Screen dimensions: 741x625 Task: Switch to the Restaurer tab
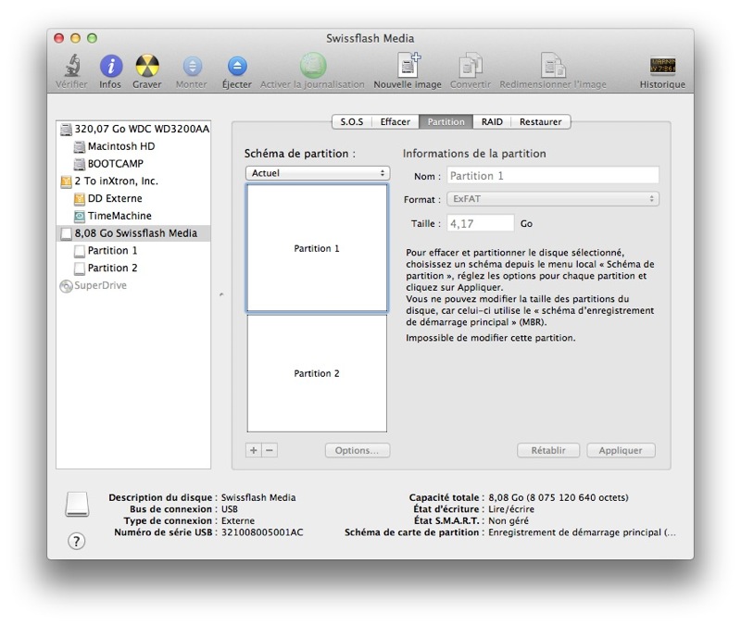coord(540,122)
